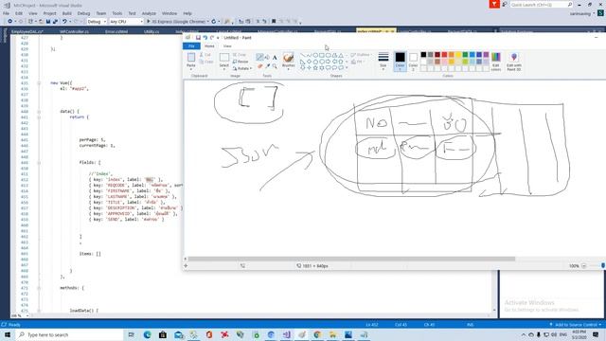This screenshot has height=341, width=606.
Task: Click Save in Paint quick access toolbar
Action: click(x=198, y=38)
